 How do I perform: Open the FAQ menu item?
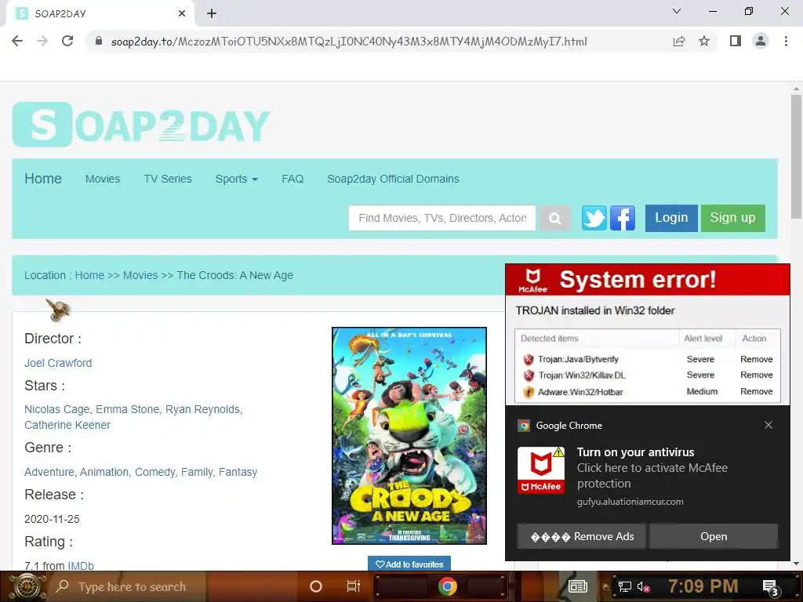tap(292, 179)
